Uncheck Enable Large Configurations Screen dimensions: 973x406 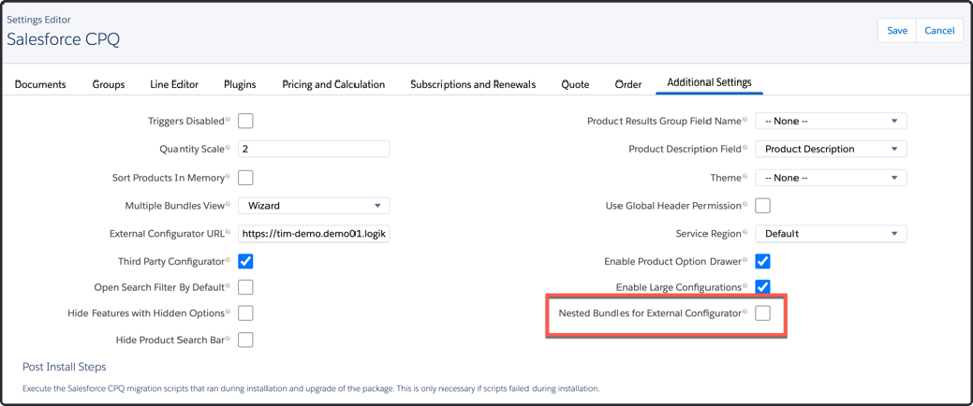point(762,287)
